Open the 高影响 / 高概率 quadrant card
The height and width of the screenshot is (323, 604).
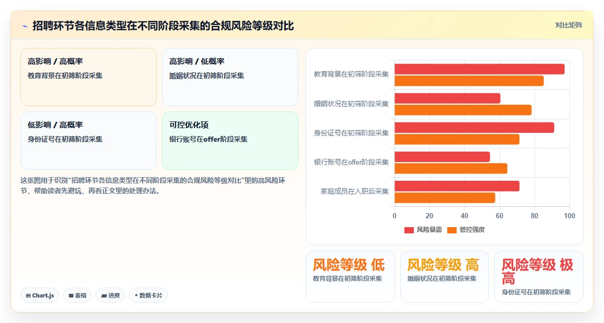tap(89, 77)
